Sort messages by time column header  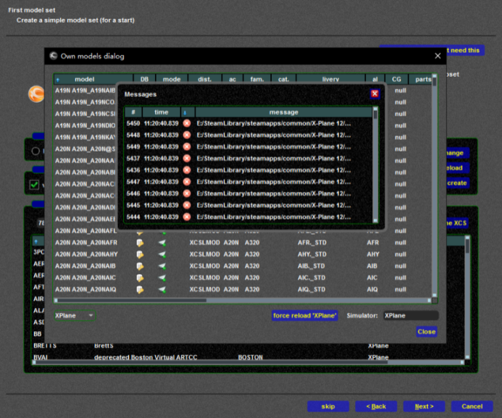coord(161,112)
